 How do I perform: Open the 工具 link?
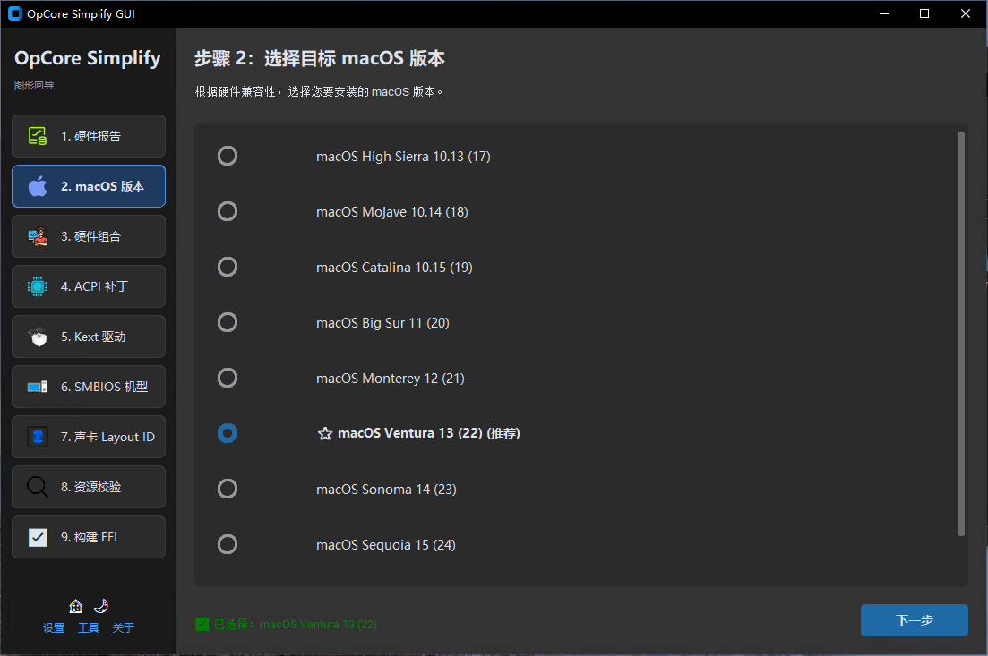coord(88,627)
